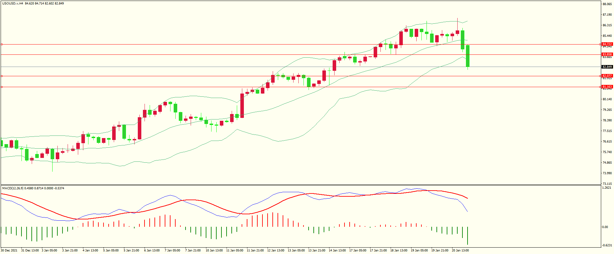
Task: Click the 85.440 value on the price axis
Action: coord(607,36)
